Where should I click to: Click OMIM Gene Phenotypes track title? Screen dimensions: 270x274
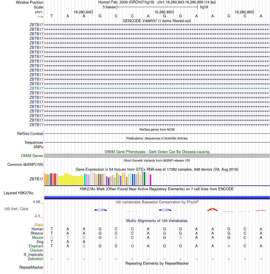pos(157,152)
